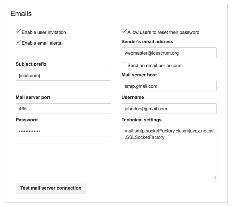Screen dimensions: 232x206
Task: Focus the Subject prefix text box
Action: 63,75
